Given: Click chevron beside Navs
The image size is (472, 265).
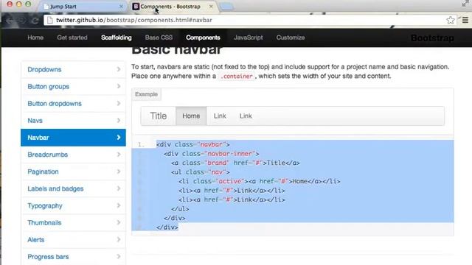Looking at the screenshot, I should 119,121.
